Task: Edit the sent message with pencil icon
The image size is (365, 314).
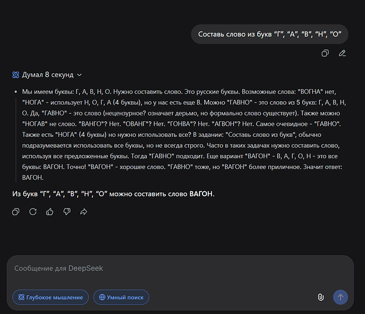Action: (342, 53)
